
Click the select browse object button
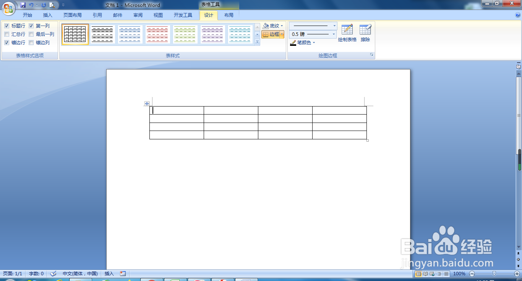(x=519, y=259)
